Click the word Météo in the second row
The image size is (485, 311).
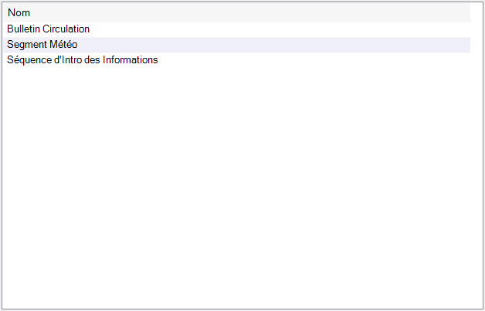[63, 45]
